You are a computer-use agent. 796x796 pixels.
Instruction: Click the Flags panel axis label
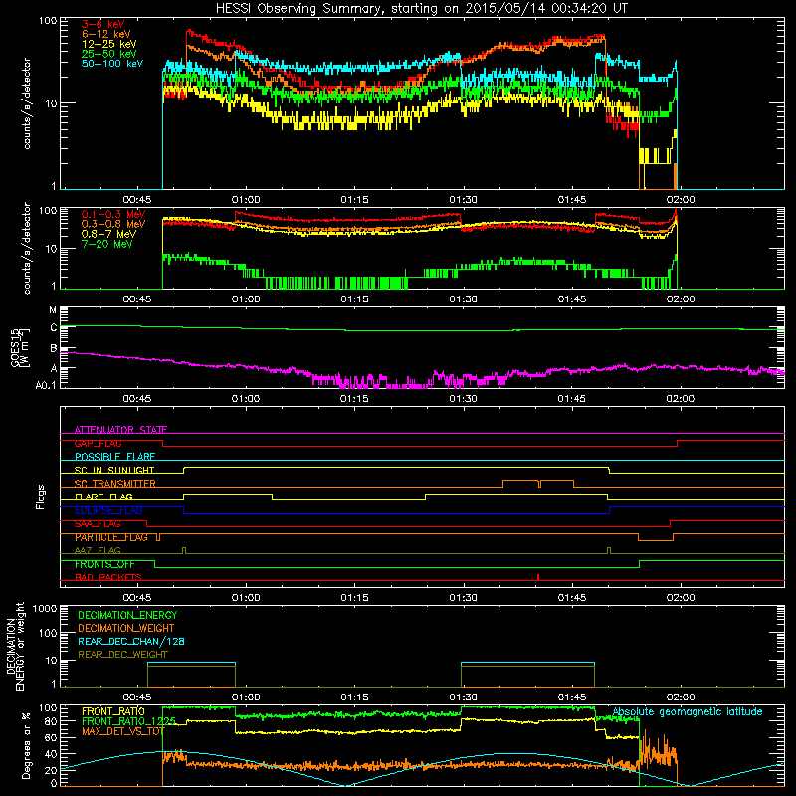[41, 497]
